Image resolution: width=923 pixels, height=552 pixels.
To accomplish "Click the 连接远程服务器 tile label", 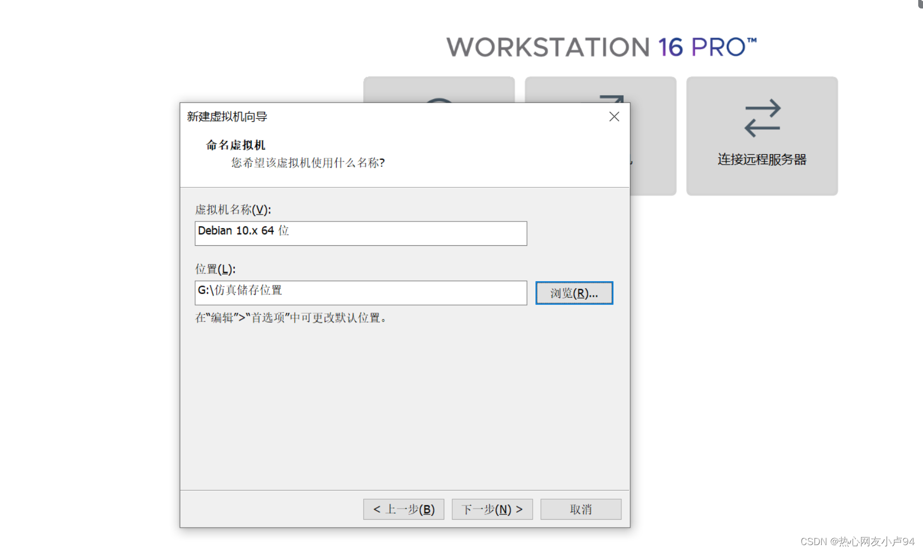I will 762,159.
